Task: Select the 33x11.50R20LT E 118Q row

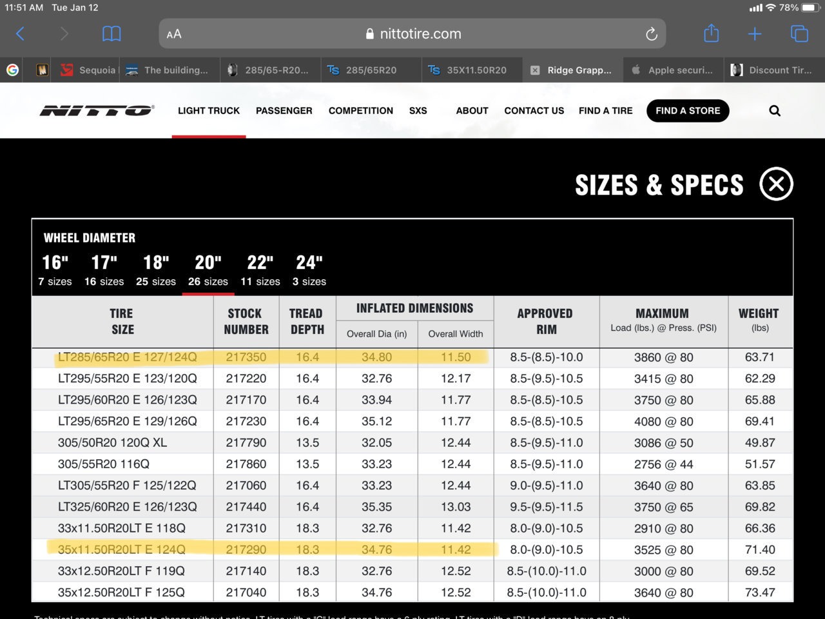Action: [x=412, y=528]
